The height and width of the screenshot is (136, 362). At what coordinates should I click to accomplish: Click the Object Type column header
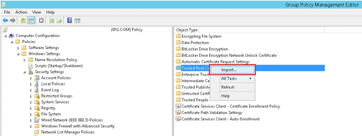click(249, 30)
